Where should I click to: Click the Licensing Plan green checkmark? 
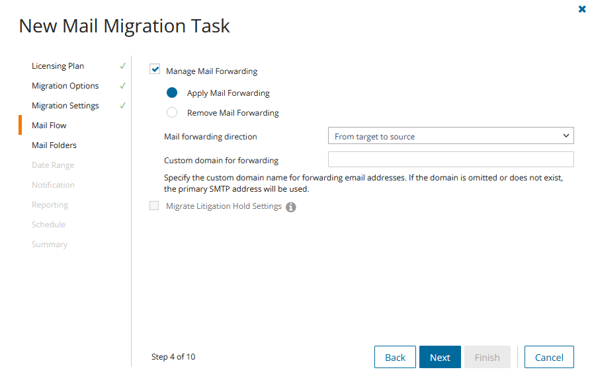pos(122,66)
